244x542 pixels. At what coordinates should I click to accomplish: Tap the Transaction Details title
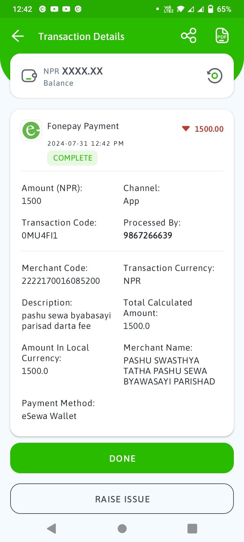tap(81, 36)
